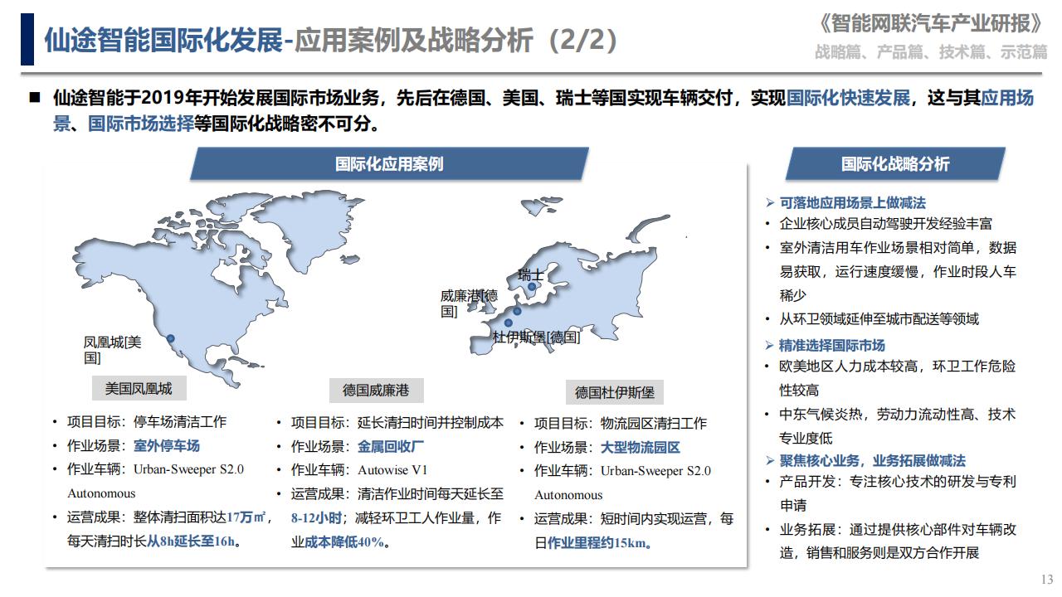Click the 《智能网联汽车产业研报》 header text
Screen dimensions: 1062x597
coord(928,23)
